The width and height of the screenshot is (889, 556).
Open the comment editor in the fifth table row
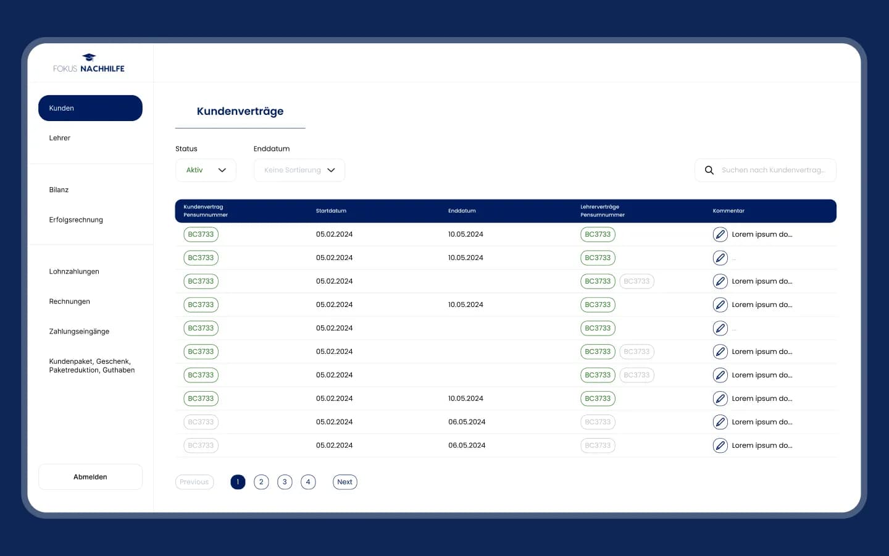pyautogui.click(x=720, y=329)
